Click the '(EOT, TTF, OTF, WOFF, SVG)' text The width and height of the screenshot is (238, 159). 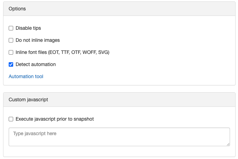(79, 52)
